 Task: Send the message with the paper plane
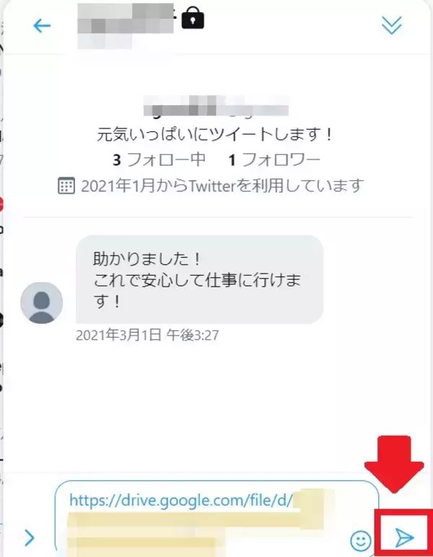(404, 537)
